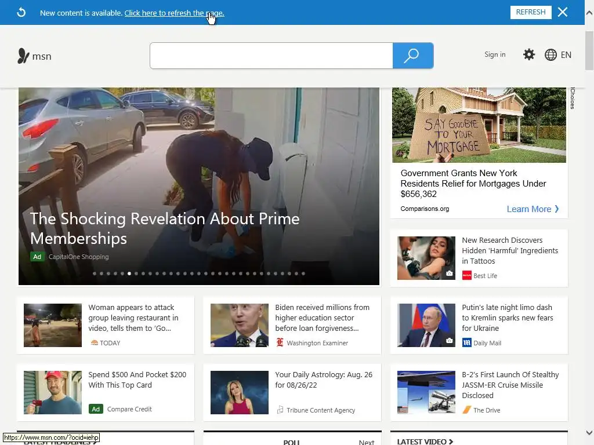594x445 pixels.
Task: Open 'The Shocking Revelation About Prime Memberships' headline
Action: (165, 228)
